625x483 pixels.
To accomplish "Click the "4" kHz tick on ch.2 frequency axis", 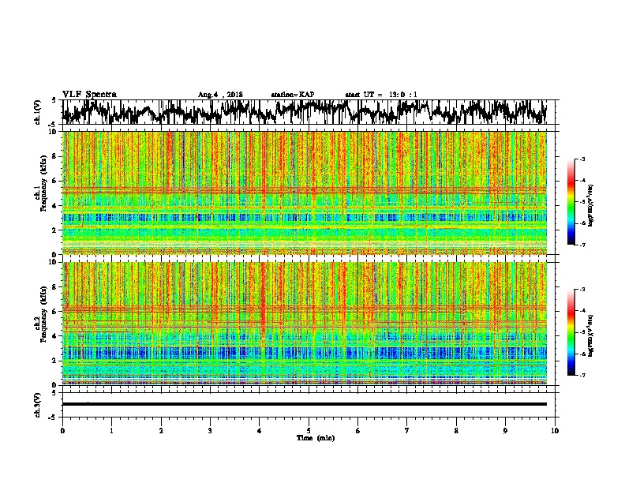I will point(54,336).
